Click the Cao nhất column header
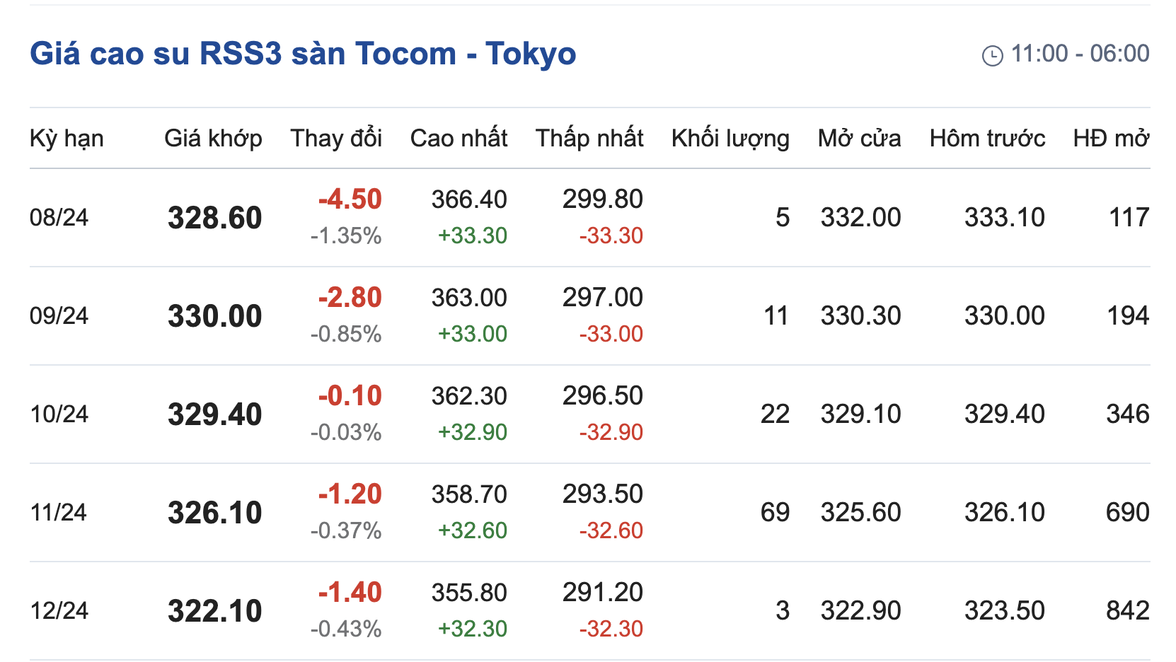The height and width of the screenshot is (662, 1176). 459,139
